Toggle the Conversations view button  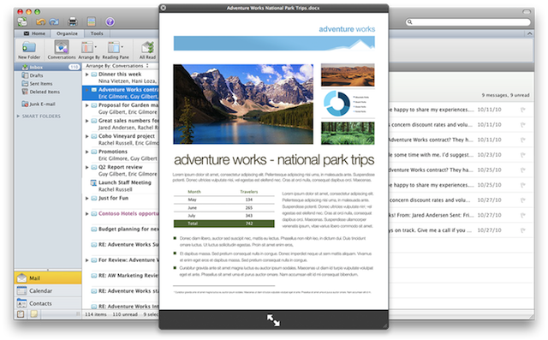tap(62, 50)
